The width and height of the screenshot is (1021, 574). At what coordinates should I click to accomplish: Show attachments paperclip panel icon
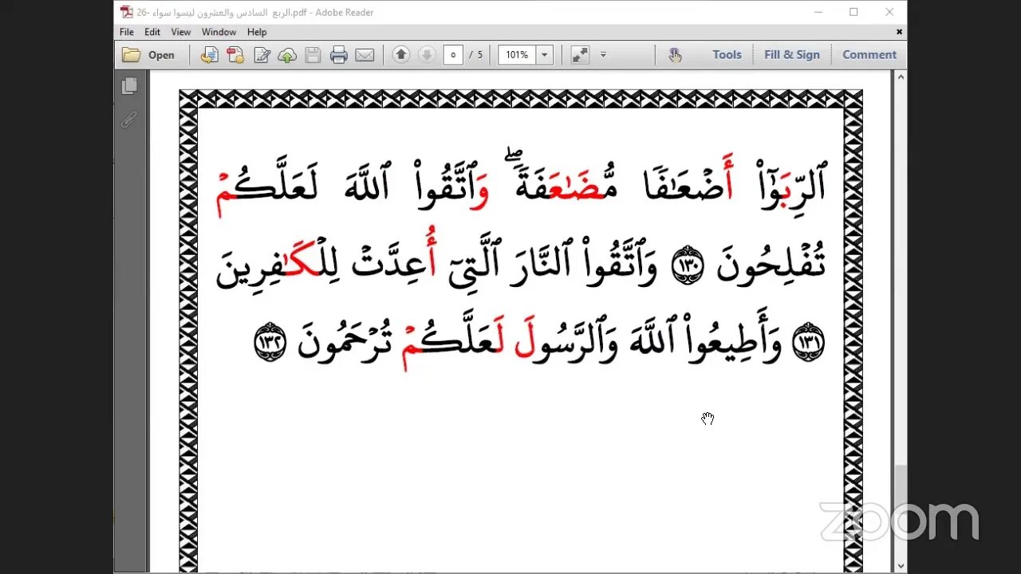coord(128,120)
